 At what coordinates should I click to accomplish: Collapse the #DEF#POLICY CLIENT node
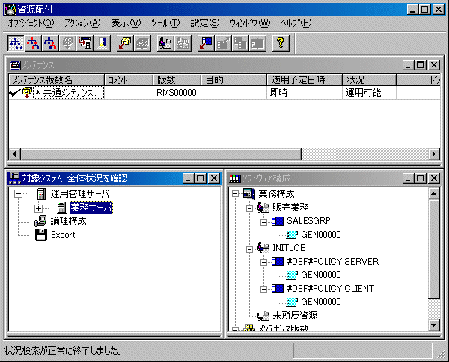(263, 289)
